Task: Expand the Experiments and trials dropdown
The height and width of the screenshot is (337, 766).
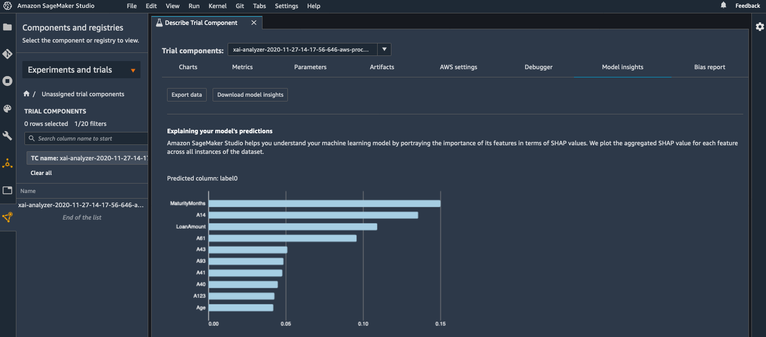Action: point(133,70)
